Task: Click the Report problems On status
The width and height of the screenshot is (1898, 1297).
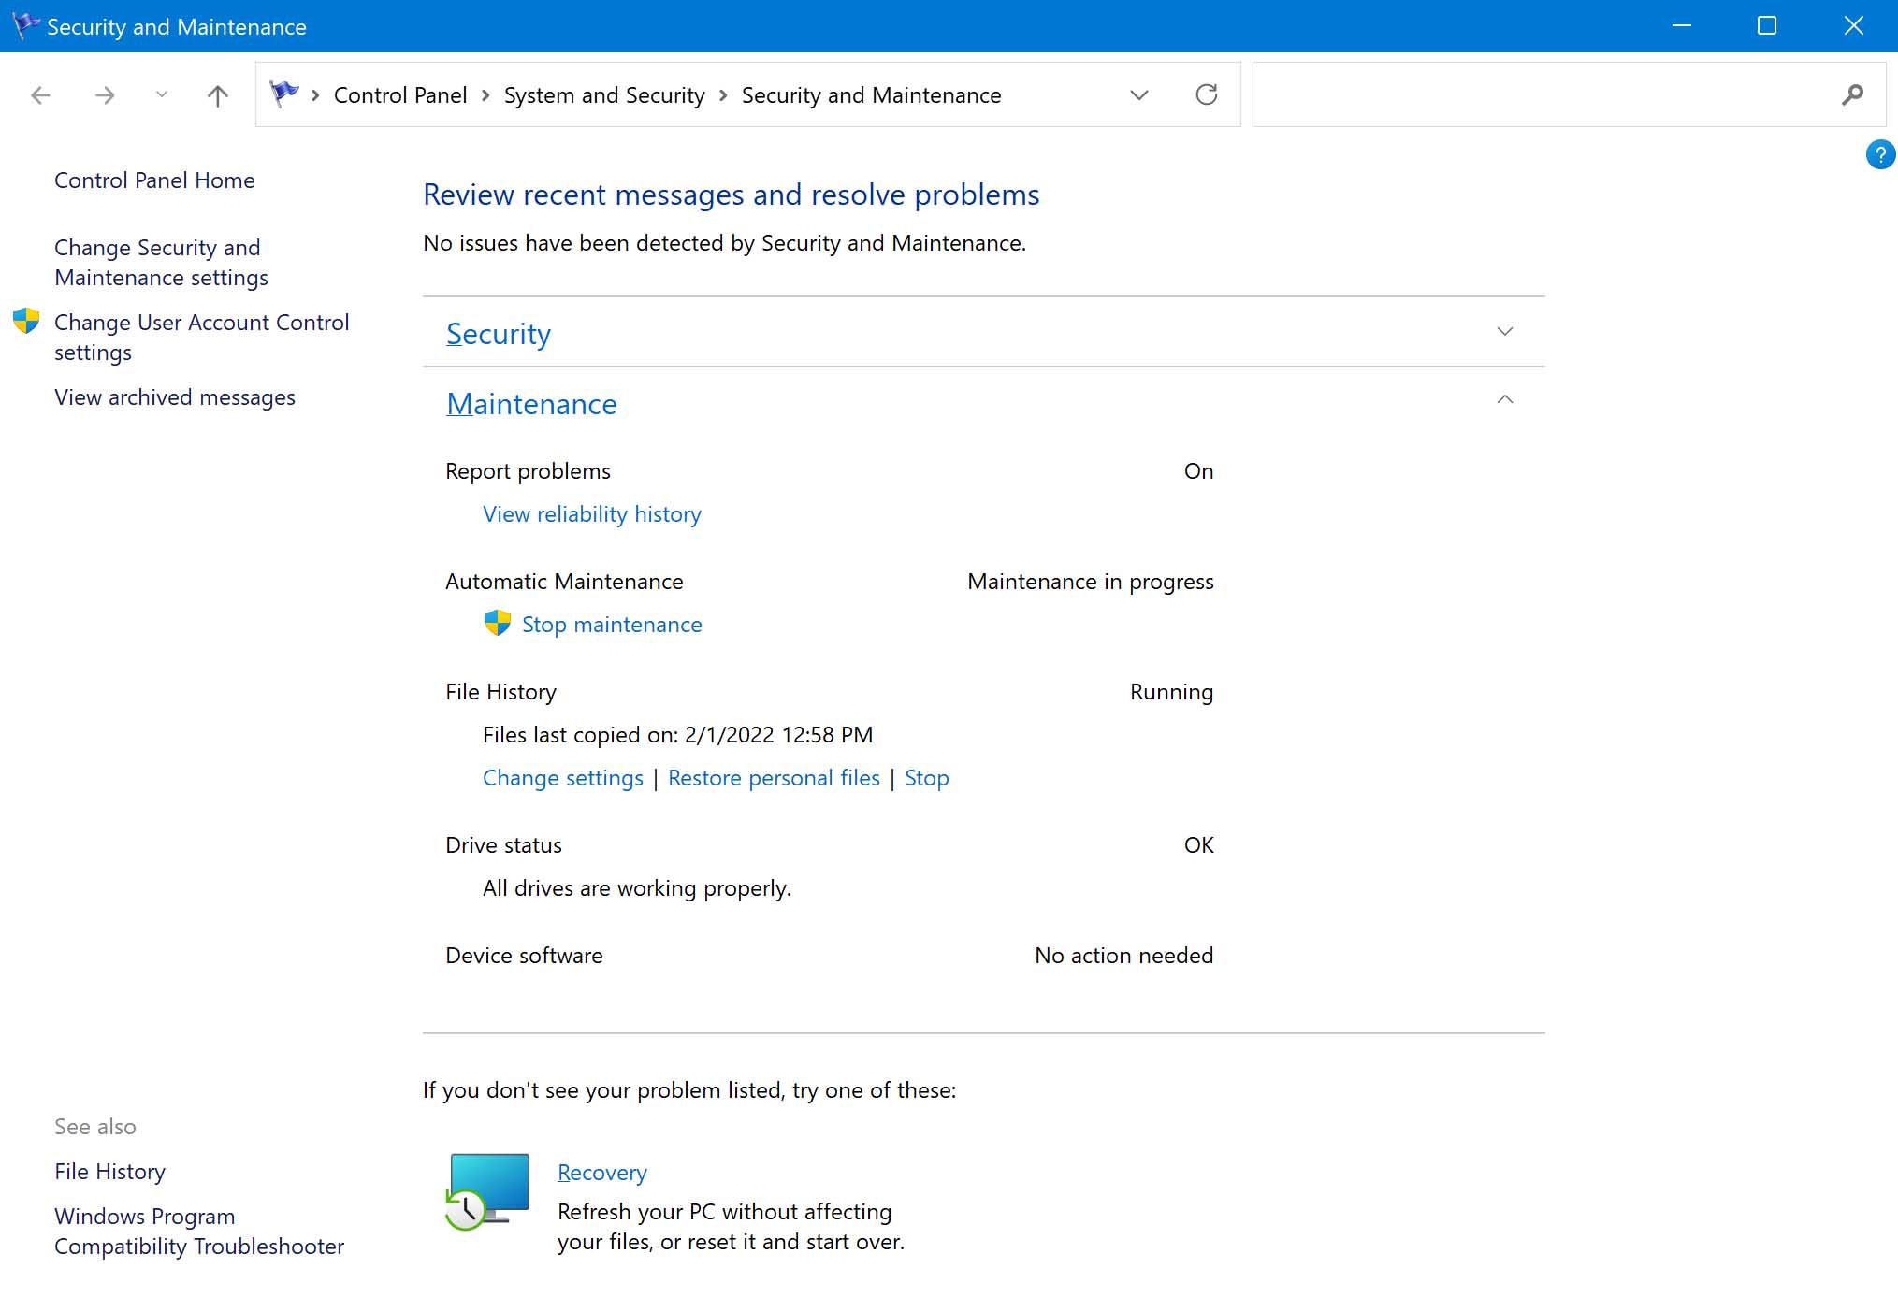Action: [x=1198, y=470]
